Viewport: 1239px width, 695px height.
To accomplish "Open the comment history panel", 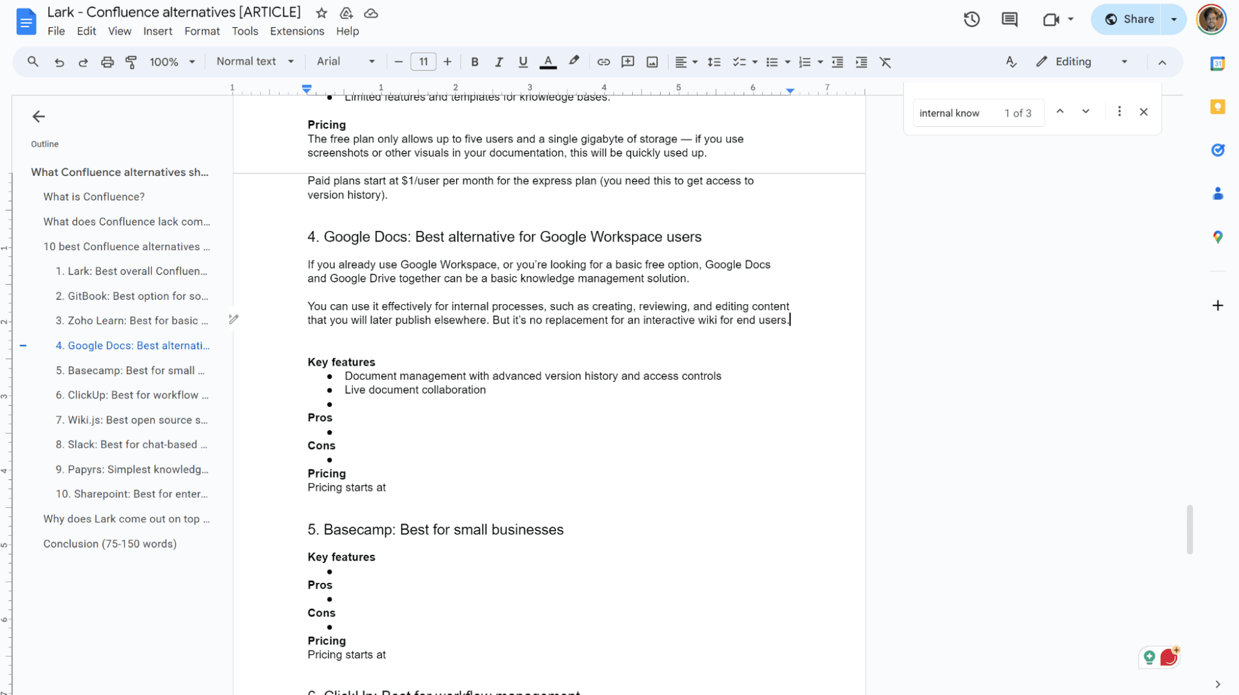I will click(x=1009, y=19).
